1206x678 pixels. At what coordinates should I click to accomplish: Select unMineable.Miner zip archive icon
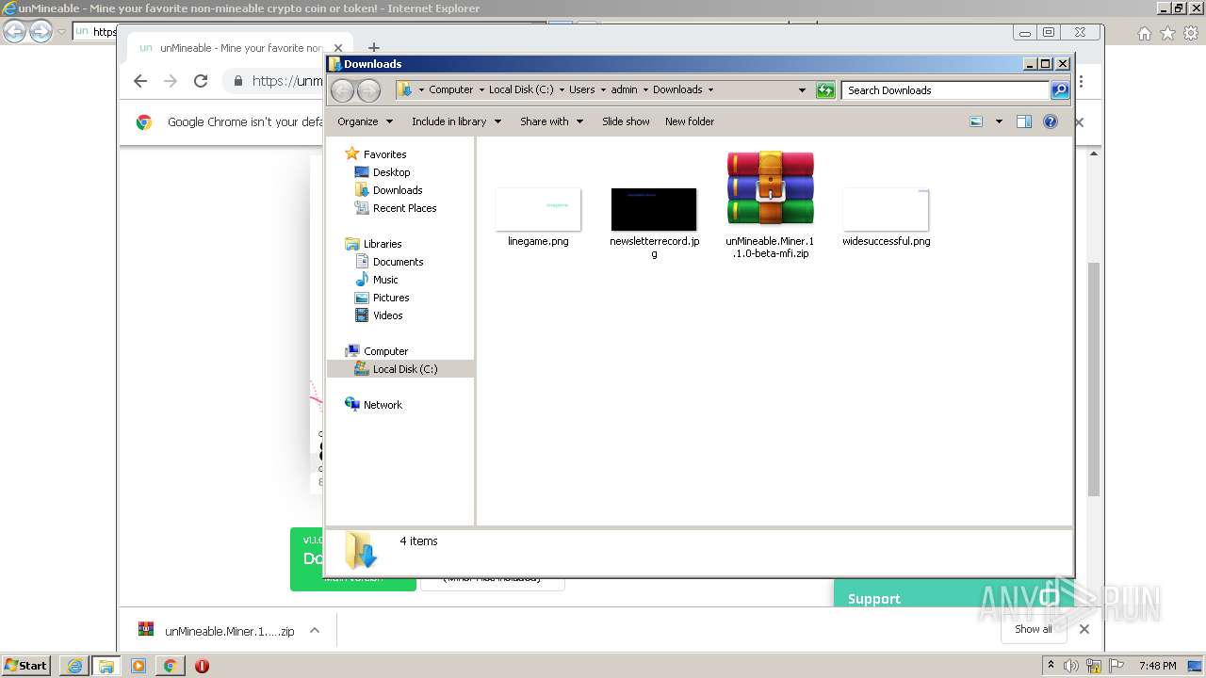[x=770, y=187]
